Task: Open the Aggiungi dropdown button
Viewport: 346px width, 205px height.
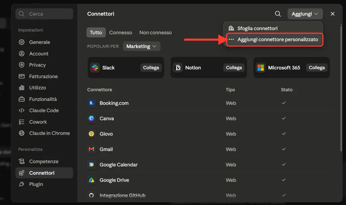Action: 305,14
